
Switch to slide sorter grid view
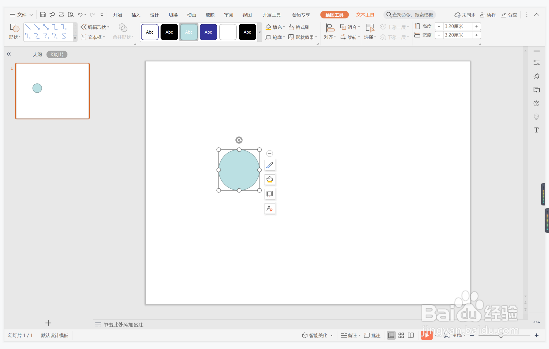coord(401,335)
